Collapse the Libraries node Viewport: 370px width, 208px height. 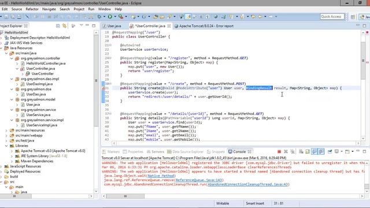coord(6,146)
